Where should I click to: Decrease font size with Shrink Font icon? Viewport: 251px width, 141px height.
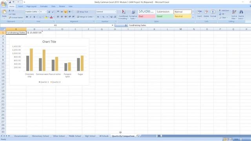(x=53, y=12)
